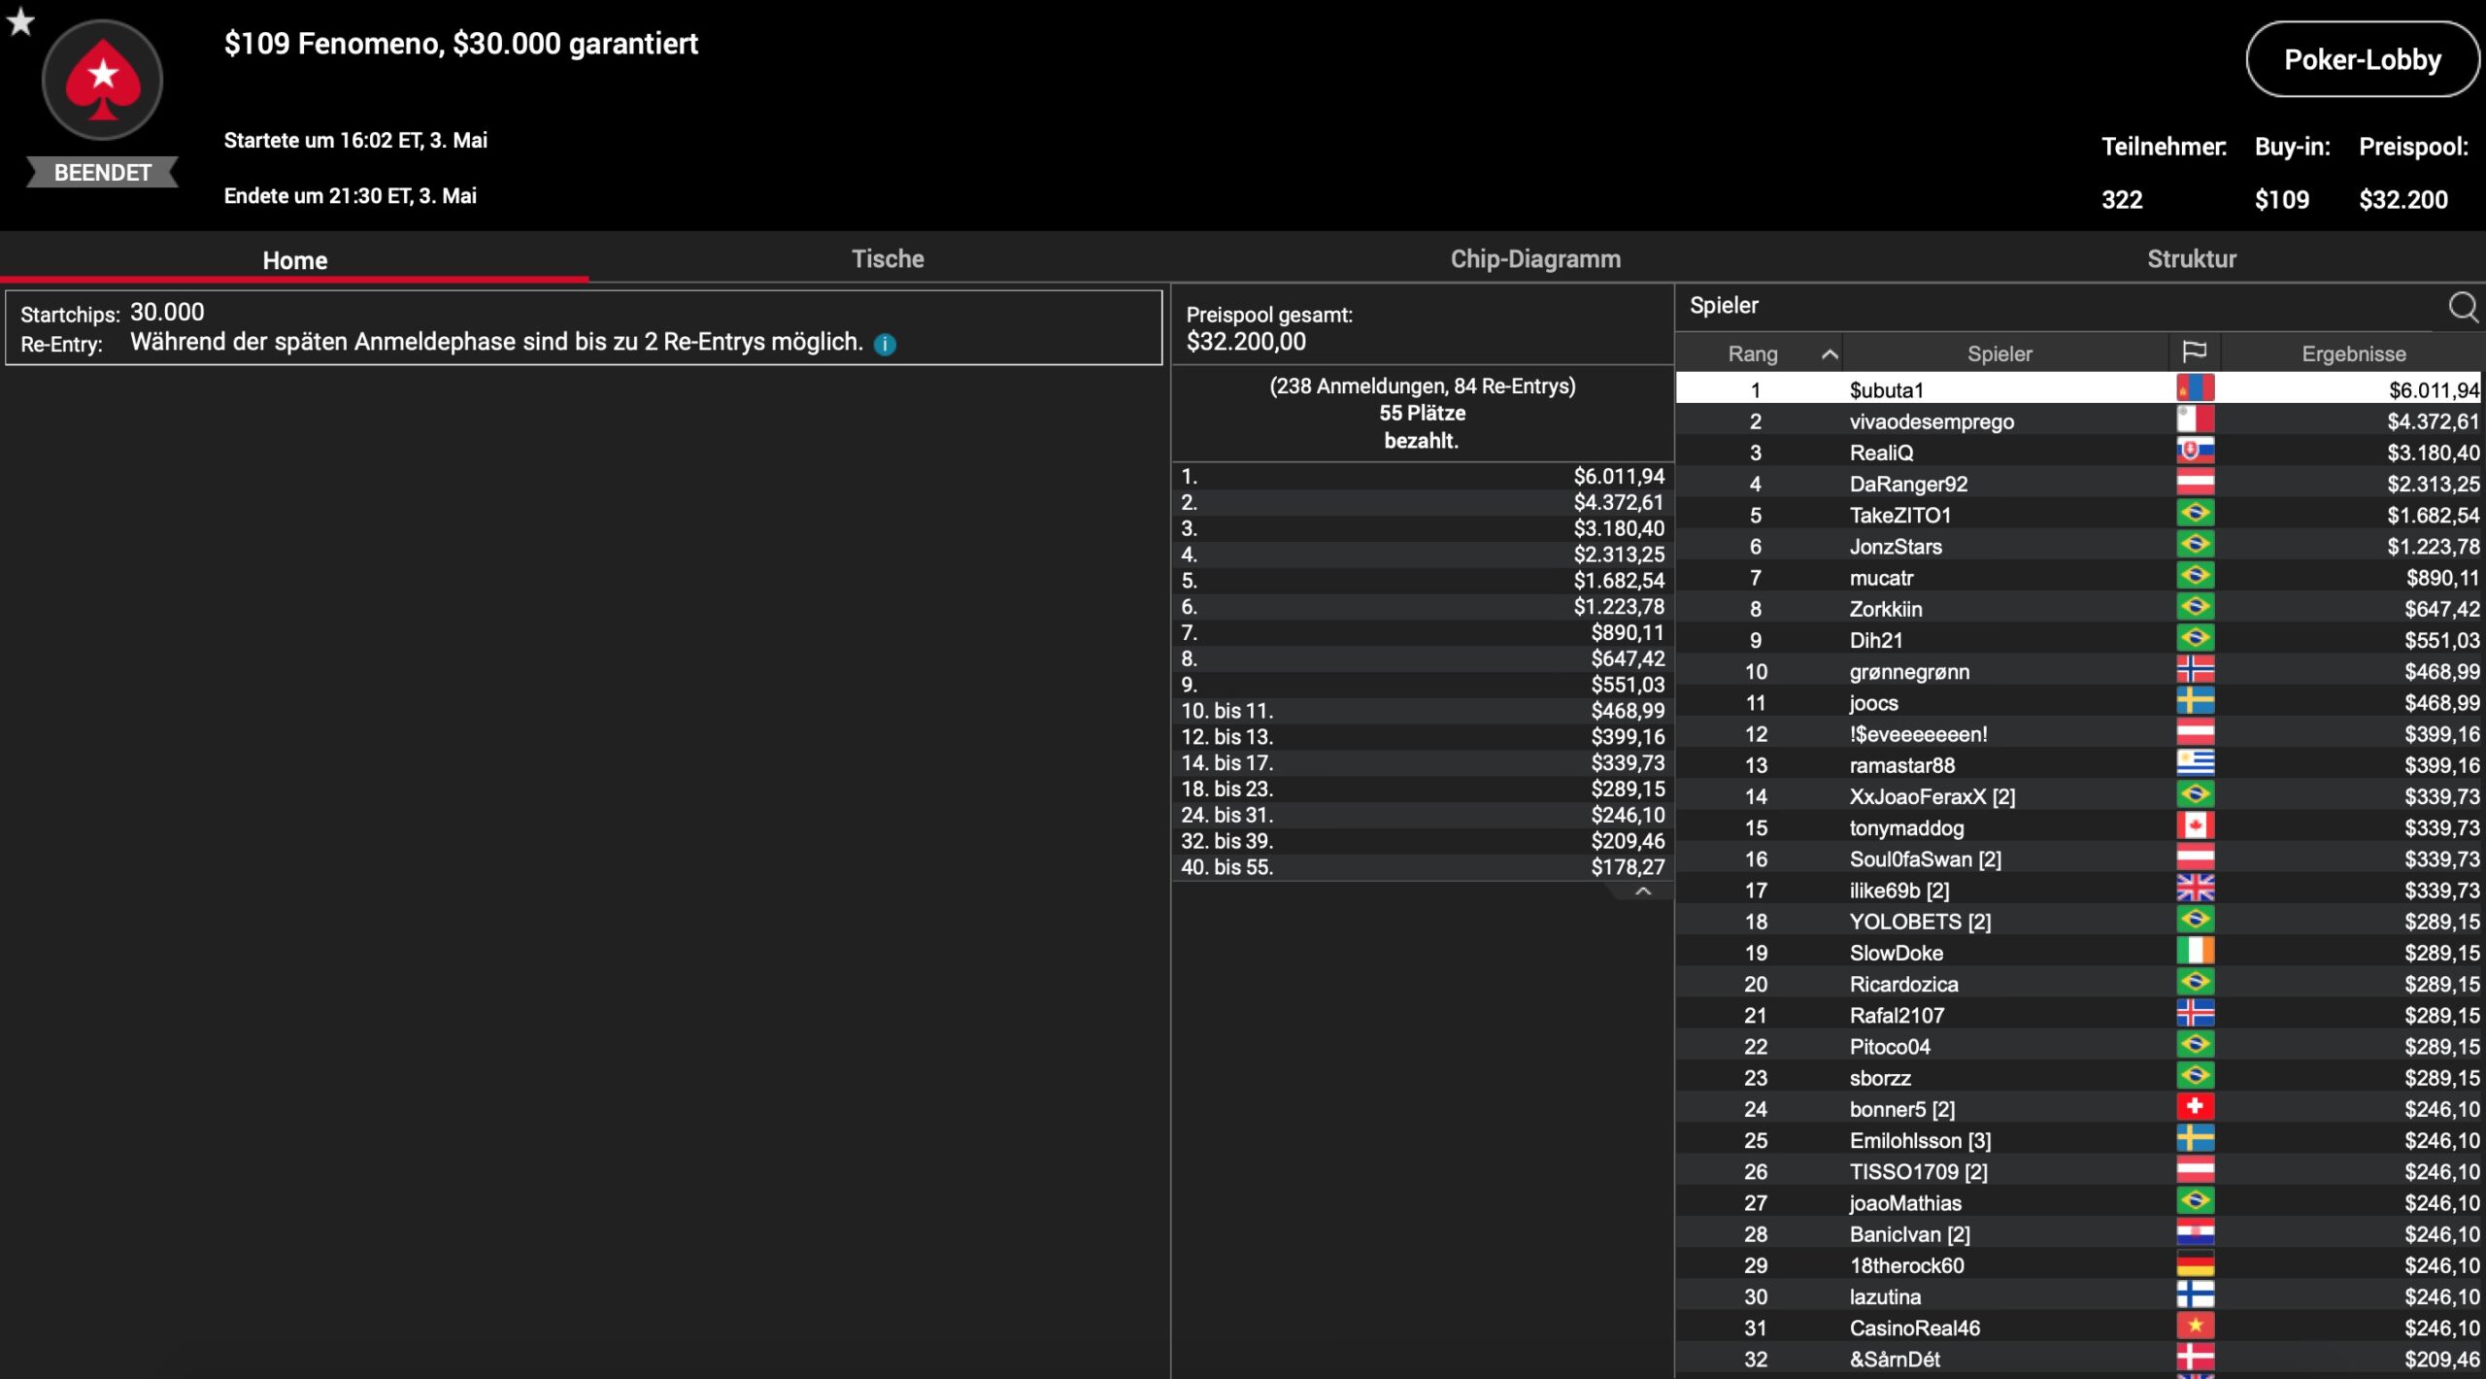Open the Chip-Diagramm tab
The width and height of the screenshot is (2486, 1379).
(1534, 259)
